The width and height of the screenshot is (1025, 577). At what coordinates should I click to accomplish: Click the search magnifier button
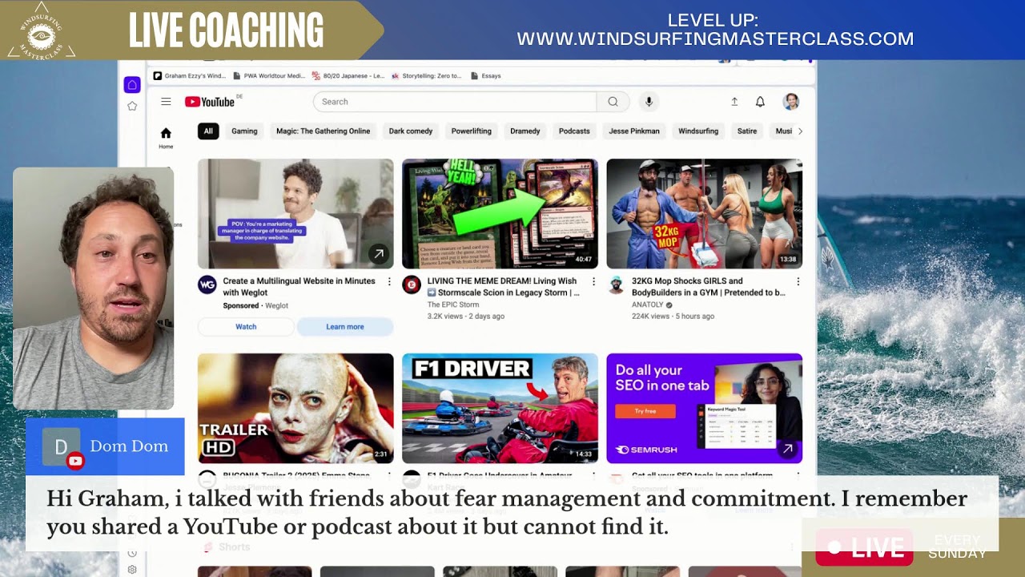pyautogui.click(x=613, y=102)
